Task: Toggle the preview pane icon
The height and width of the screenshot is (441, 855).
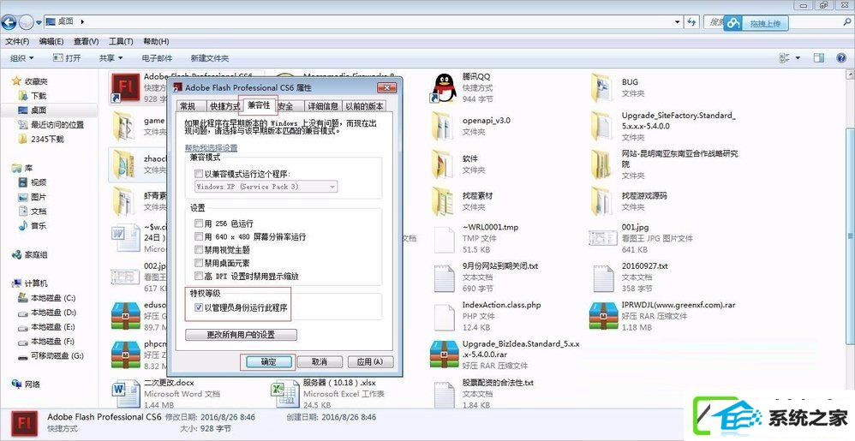Action: point(818,57)
